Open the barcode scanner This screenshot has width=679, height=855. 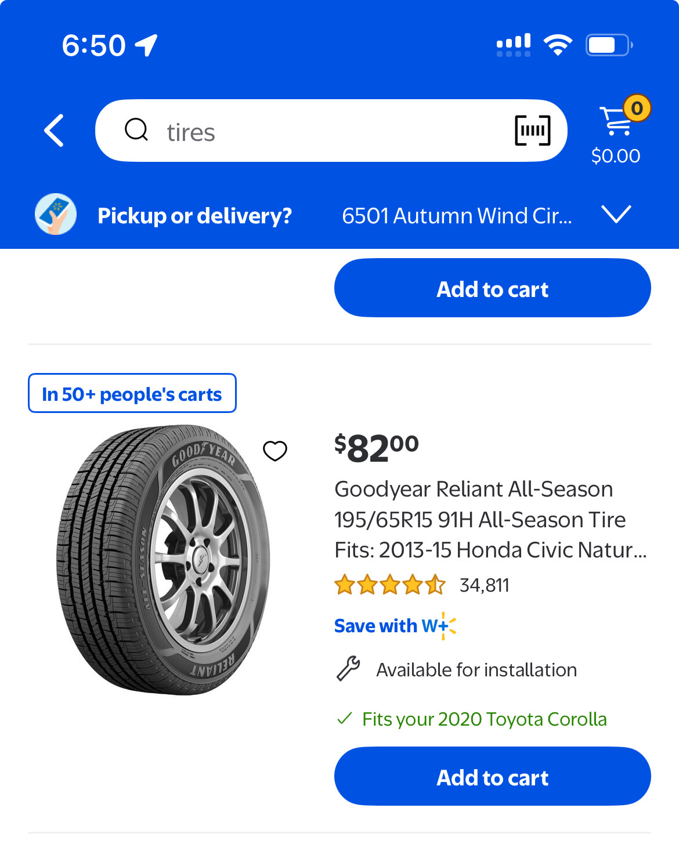click(532, 131)
